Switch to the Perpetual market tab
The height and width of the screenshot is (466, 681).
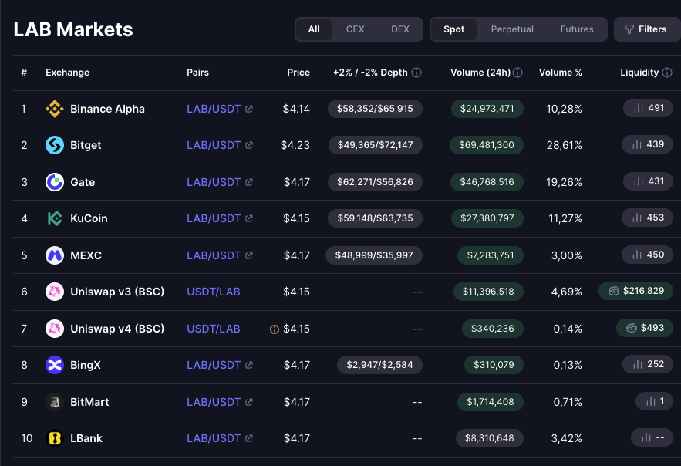coord(512,29)
